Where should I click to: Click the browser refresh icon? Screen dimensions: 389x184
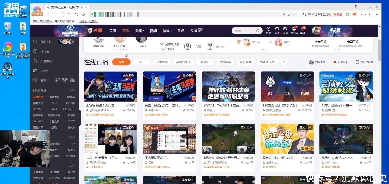click(62, 14)
